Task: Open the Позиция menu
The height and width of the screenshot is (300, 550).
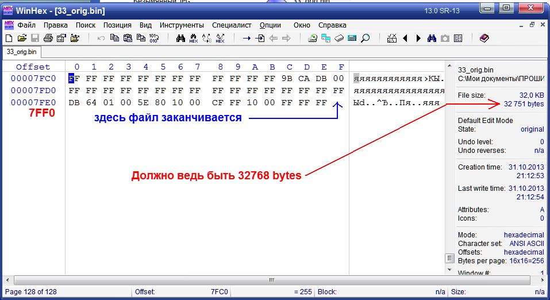Action: (117, 25)
